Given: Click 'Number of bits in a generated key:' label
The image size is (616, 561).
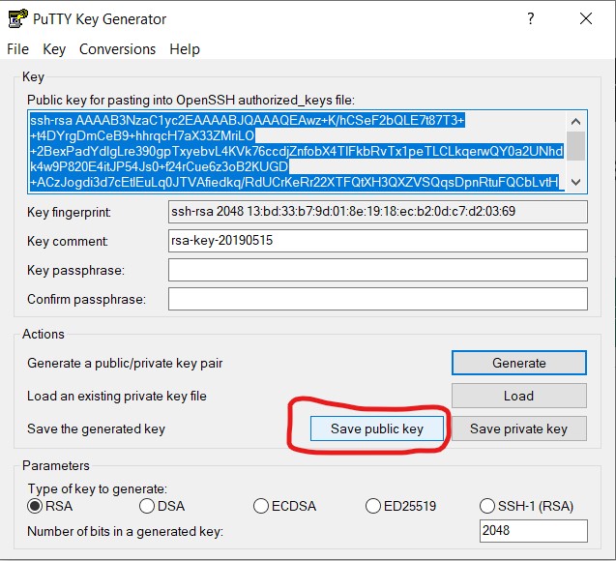Looking at the screenshot, I should (125, 532).
